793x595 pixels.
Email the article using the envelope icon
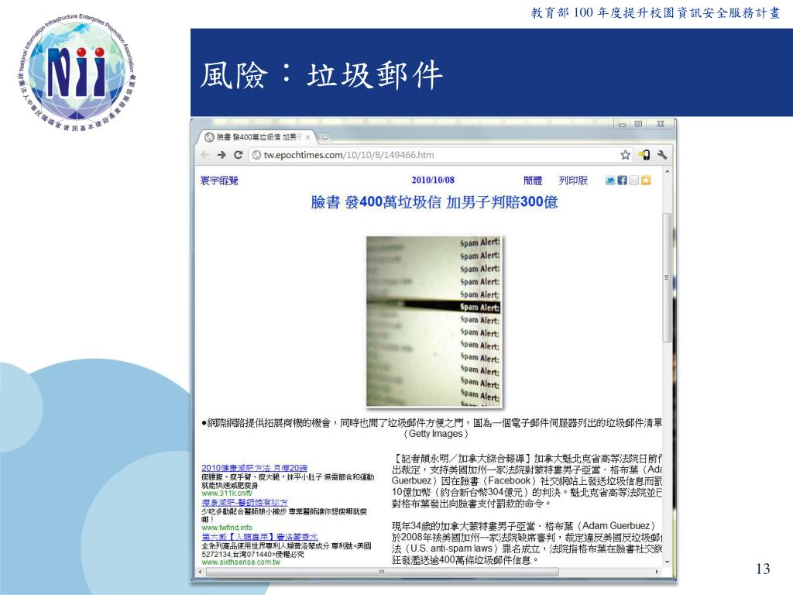(633, 181)
